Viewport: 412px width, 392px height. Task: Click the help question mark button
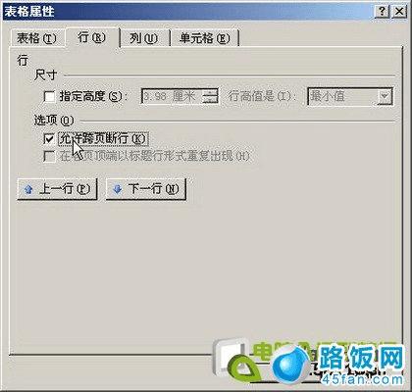point(382,12)
